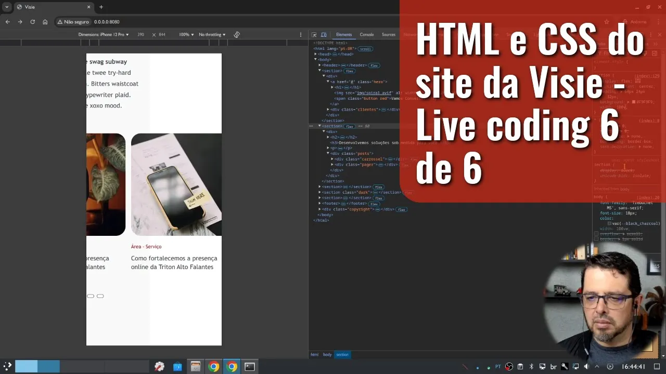Screen dimensions: 666x374
Task: Open device toolbar more options menu
Action: 301,35
